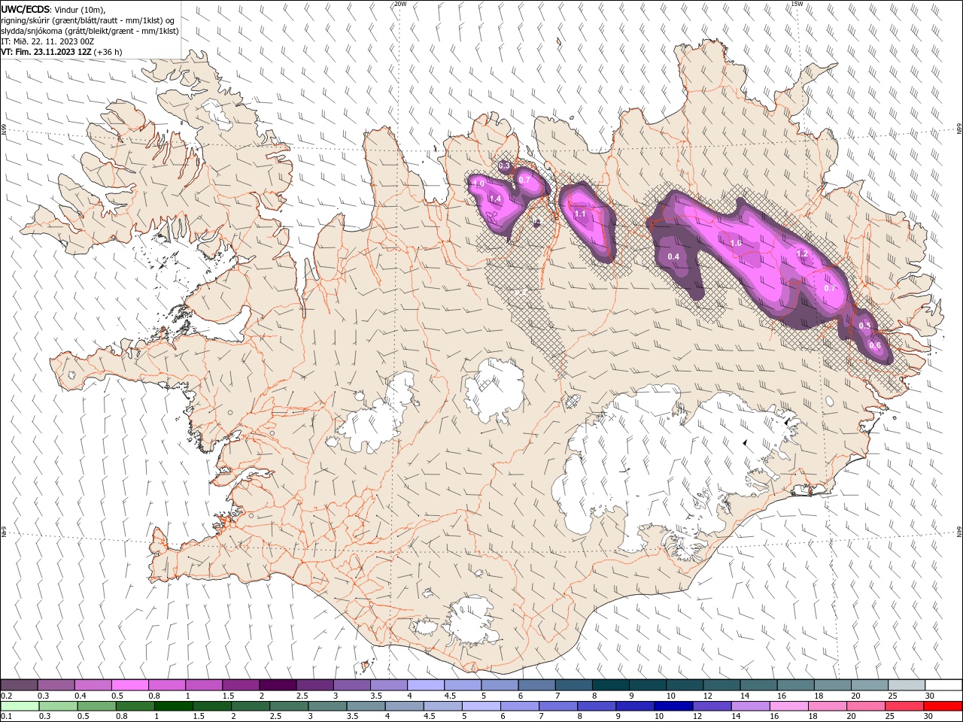Screen dimensions: 963x722
Task: Click the 1.0 label beside the 1.4 label
Action: (x=478, y=184)
